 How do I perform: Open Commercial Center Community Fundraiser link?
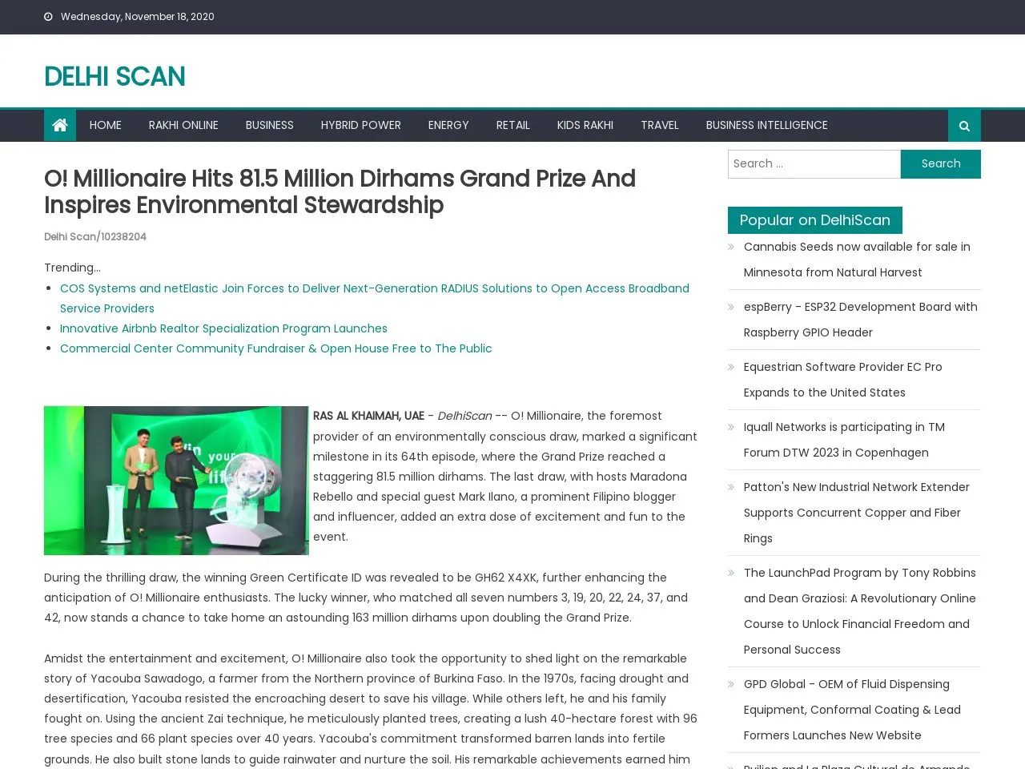click(x=275, y=348)
